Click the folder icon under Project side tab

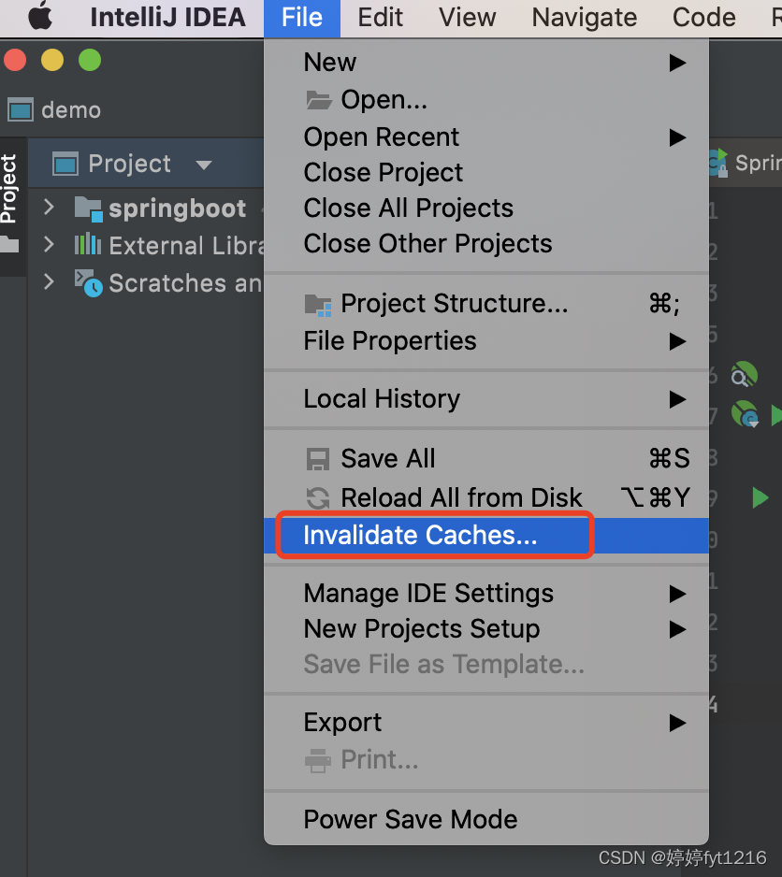point(9,244)
